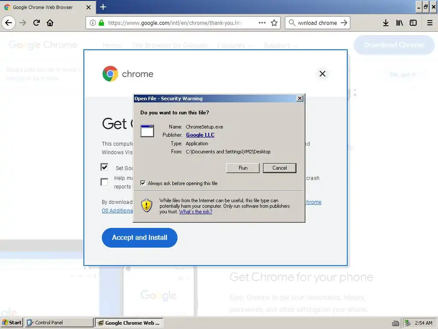
Task: Open the OS Additional terms link
Action: click(117, 210)
